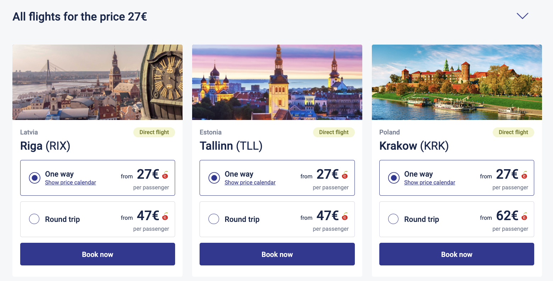Book now the Krakow flight
553x281 pixels.
(457, 254)
